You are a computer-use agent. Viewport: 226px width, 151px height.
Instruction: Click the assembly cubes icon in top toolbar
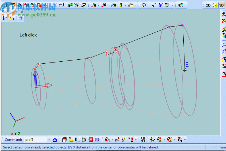[x=181, y=5]
